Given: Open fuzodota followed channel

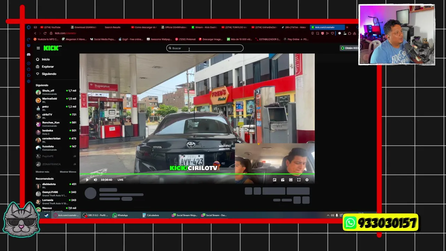Looking at the screenshot, I should coord(56,148).
